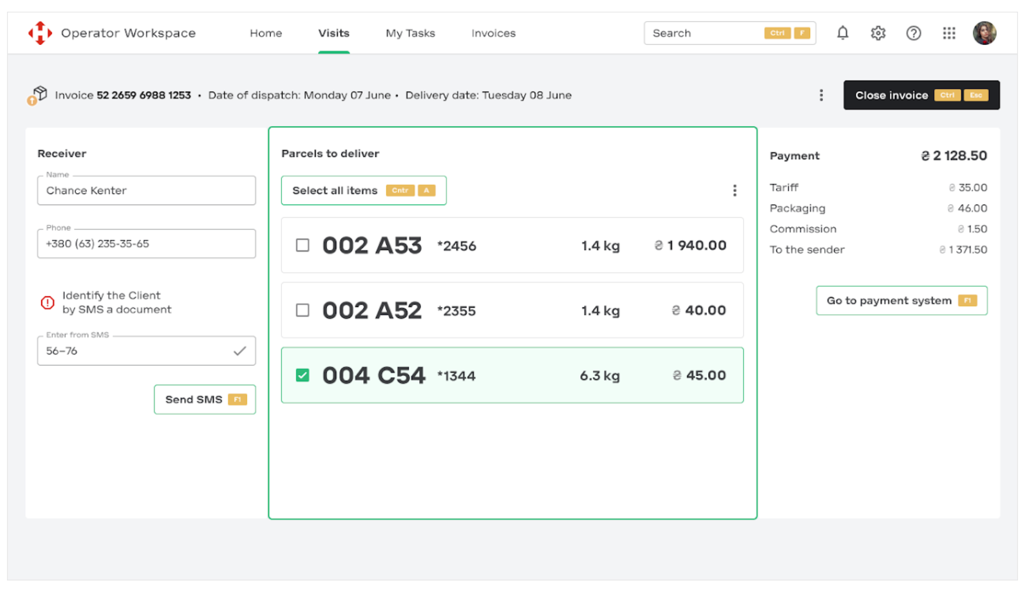Click the 6.3 kg weight value
Screen dimensions: 1025x591
(x=599, y=376)
